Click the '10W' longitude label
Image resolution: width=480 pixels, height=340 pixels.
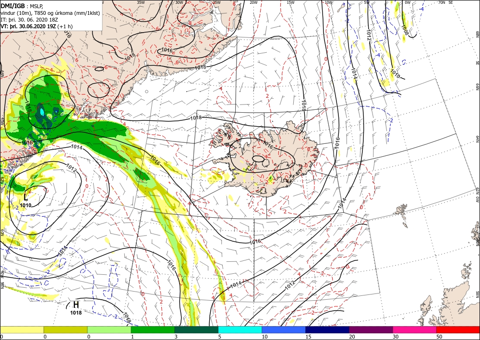pyautogui.click(x=328, y=2)
